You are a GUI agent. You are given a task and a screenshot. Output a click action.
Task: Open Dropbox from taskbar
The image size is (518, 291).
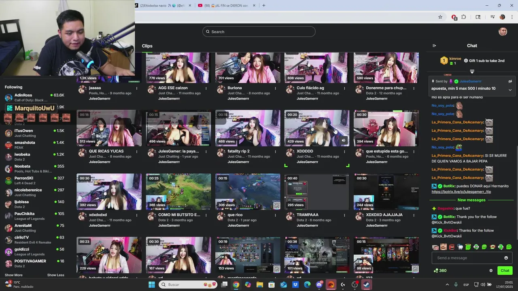(295, 285)
